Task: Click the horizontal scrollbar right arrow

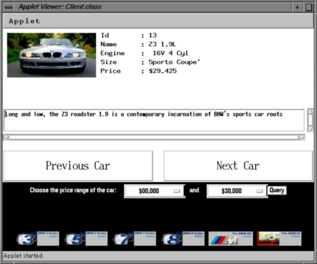Action: (302, 138)
